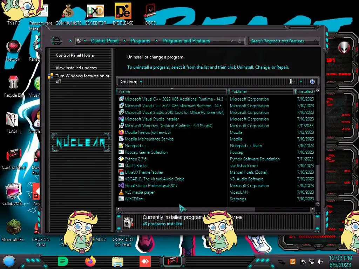The width and height of the screenshot is (359, 269).
Task: Click the VideoLAN publisher cell
Action: [239, 192]
